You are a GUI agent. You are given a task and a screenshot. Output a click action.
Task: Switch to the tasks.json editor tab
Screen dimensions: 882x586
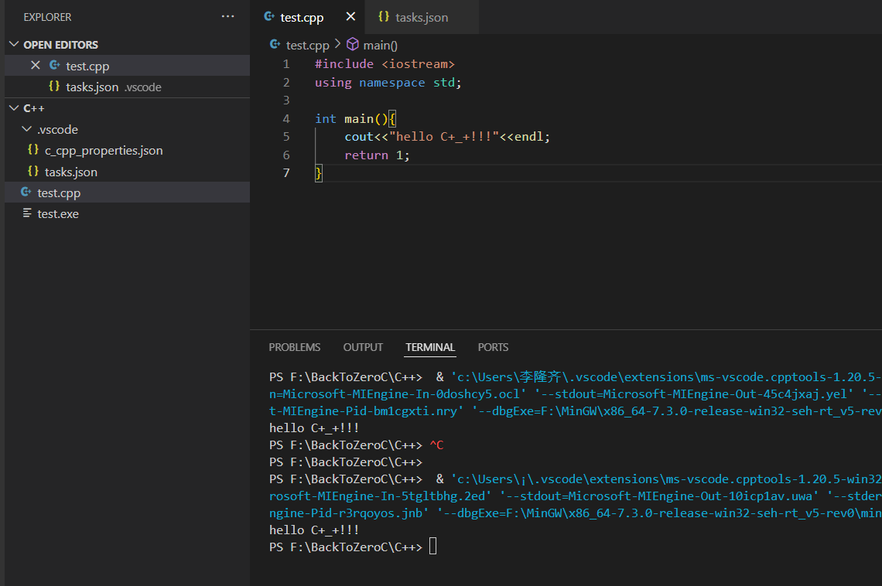[421, 17]
